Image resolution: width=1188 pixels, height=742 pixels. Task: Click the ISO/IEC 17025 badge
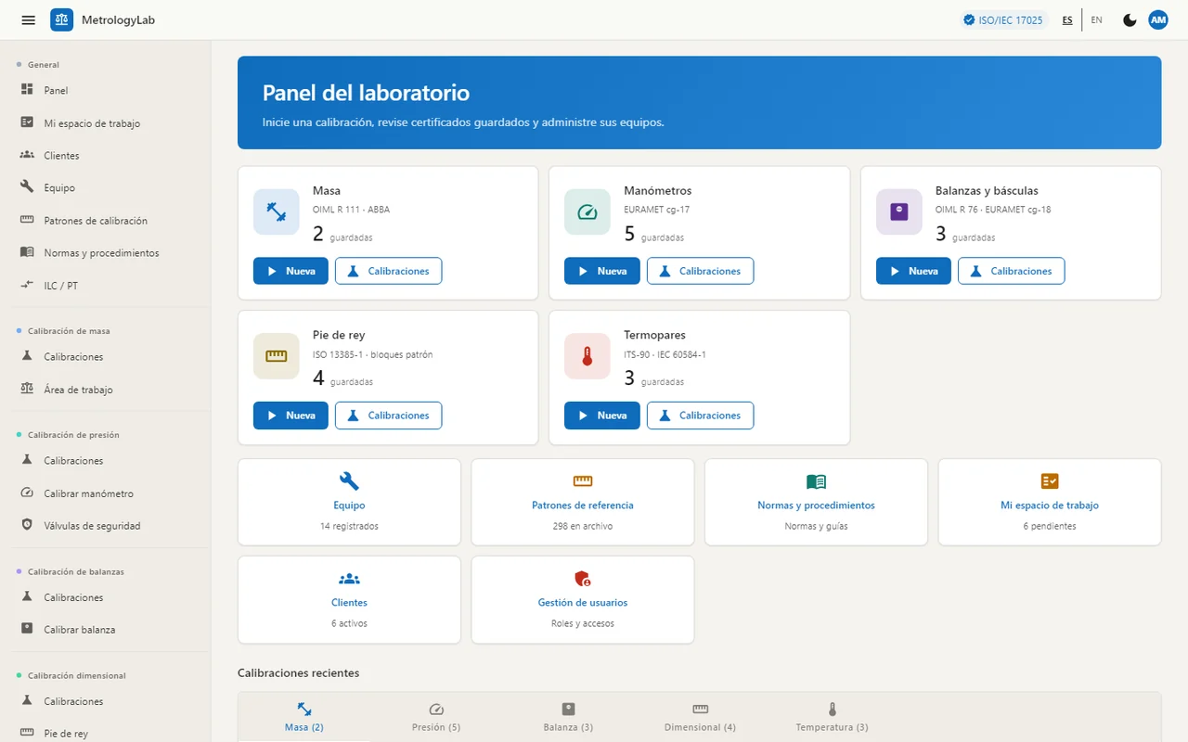point(1002,19)
